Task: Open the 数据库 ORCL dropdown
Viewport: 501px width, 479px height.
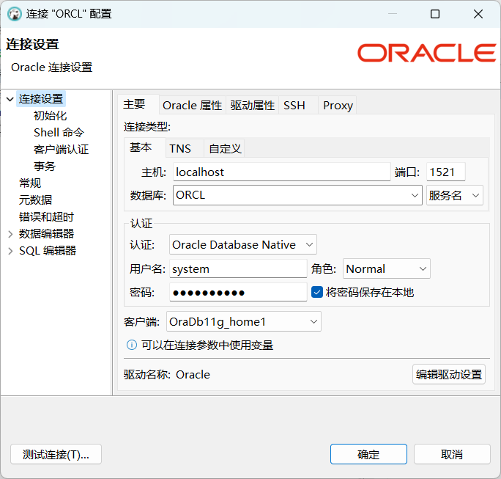Action: 415,195
